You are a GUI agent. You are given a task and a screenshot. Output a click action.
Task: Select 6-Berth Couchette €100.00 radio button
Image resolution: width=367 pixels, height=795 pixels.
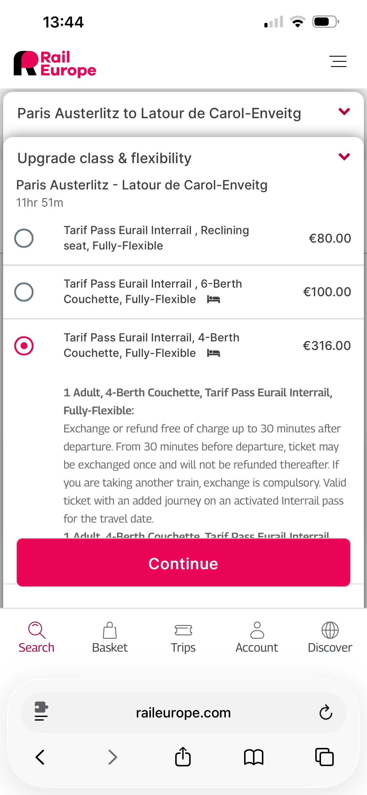[x=24, y=292]
